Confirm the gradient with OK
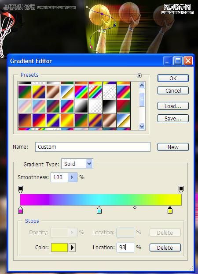This screenshot has height=274, width=198. click(173, 78)
